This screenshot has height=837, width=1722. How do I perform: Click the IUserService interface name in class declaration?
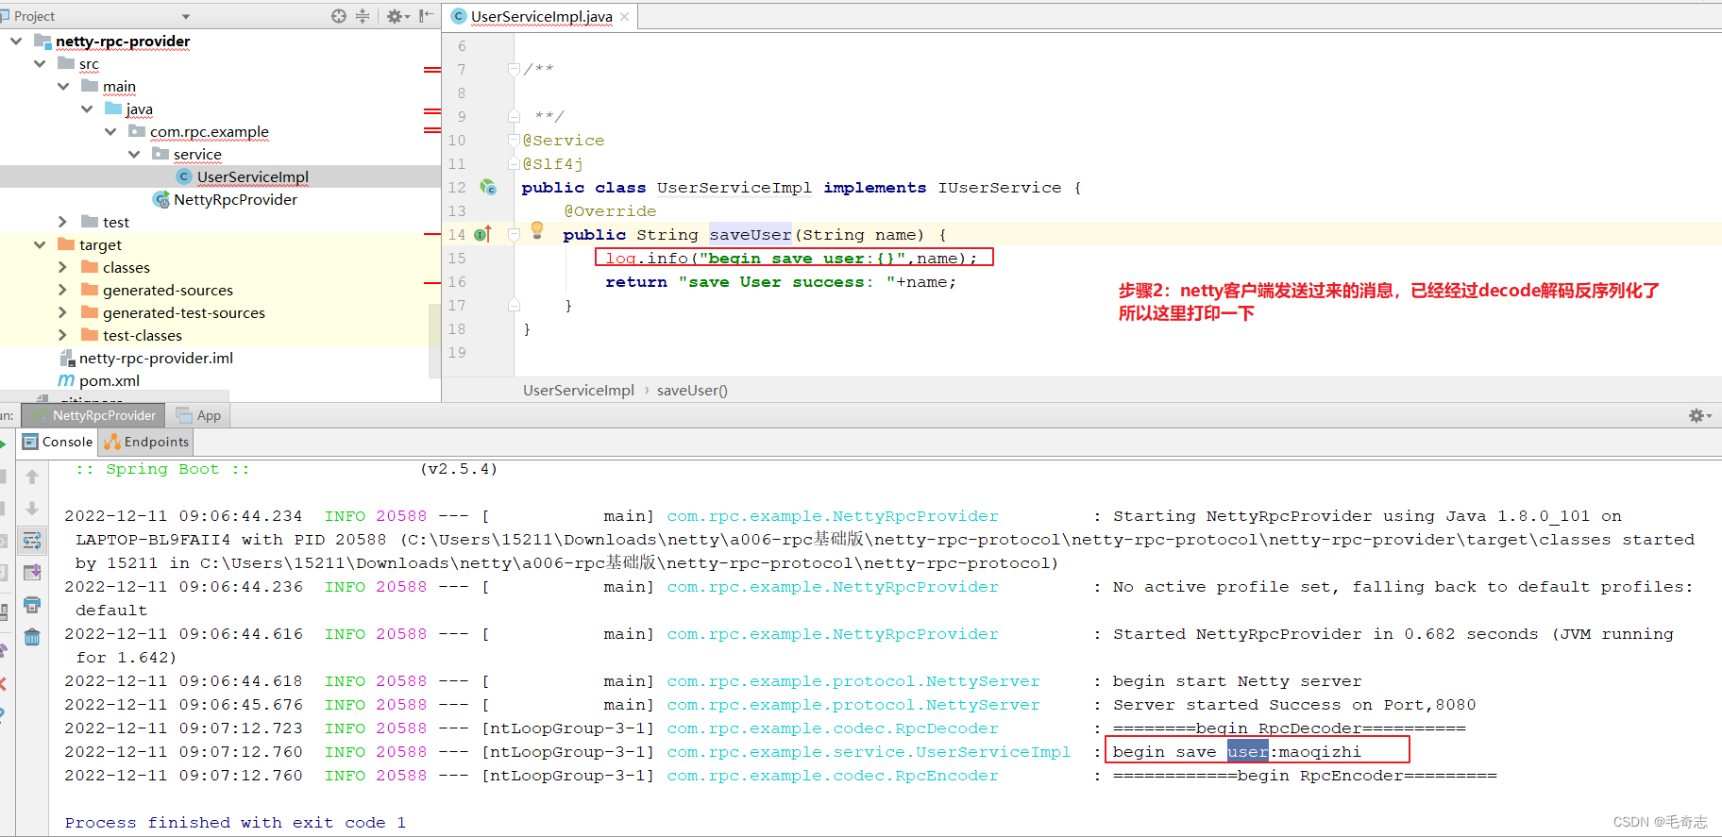999,187
